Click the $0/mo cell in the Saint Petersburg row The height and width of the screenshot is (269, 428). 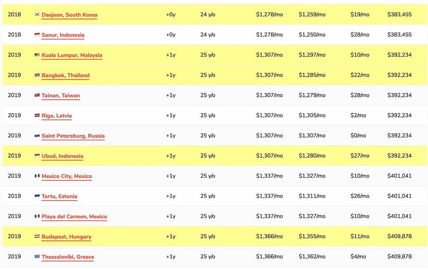[x=358, y=135]
